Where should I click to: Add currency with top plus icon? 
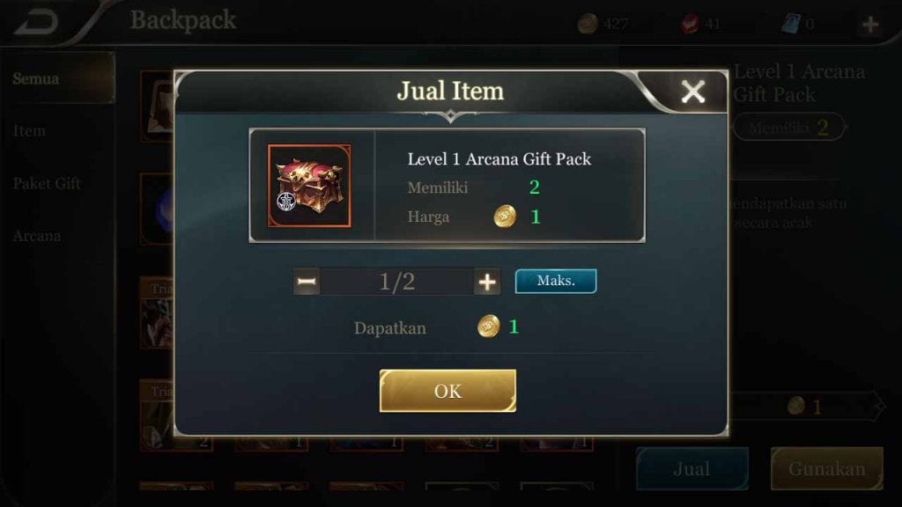pyautogui.click(x=870, y=24)
